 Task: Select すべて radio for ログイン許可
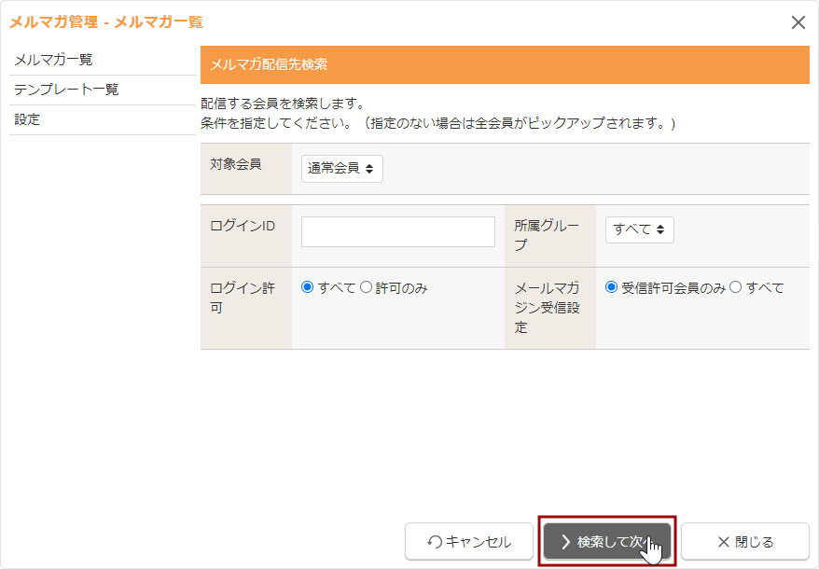[308, 288]
